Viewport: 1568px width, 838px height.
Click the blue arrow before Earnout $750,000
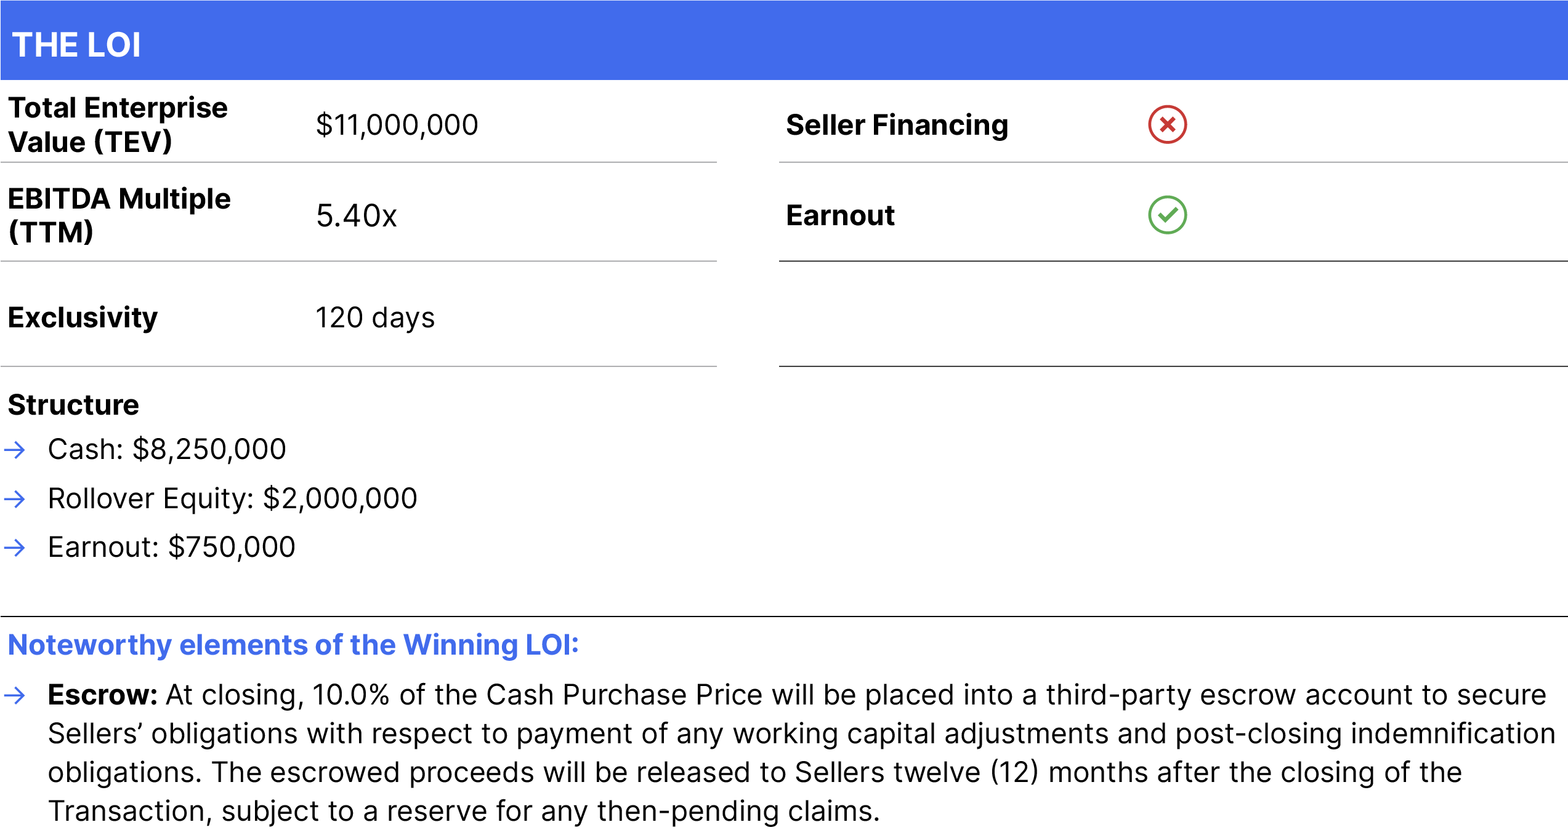pos(15,548)
